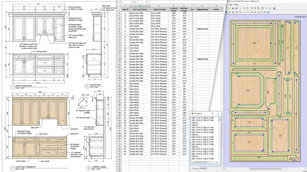Switch to the Available tab in G-code window
The width and height of the screenshot is (307, 172).
click(203, 168)
